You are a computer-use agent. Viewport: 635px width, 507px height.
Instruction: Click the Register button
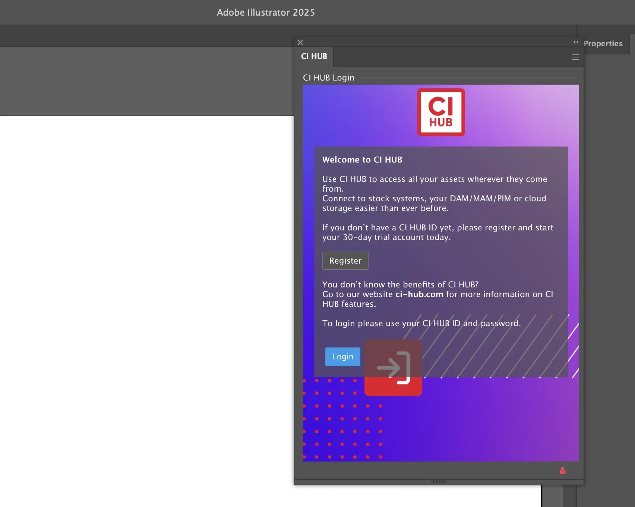click(x=345, y=261)
